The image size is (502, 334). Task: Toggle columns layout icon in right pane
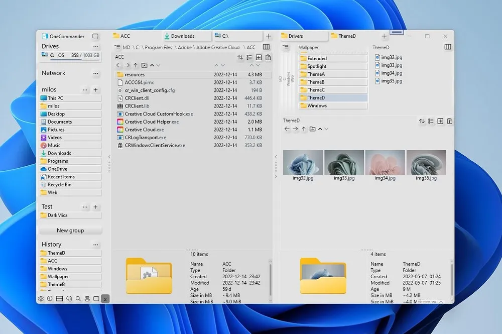tap(448, 47)
